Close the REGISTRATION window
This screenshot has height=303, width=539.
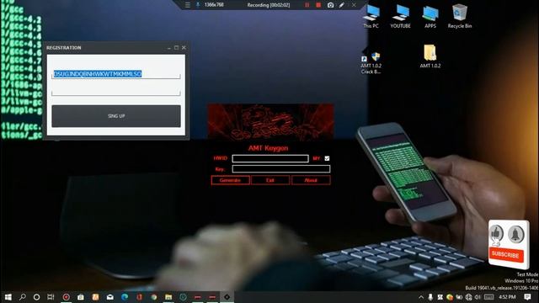coord(184,48)
